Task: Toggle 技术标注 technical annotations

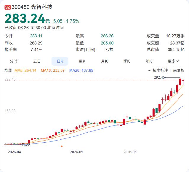Action: 160,70
